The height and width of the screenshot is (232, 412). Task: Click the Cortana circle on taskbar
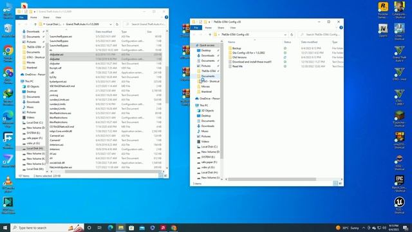(x=89, y=227)
